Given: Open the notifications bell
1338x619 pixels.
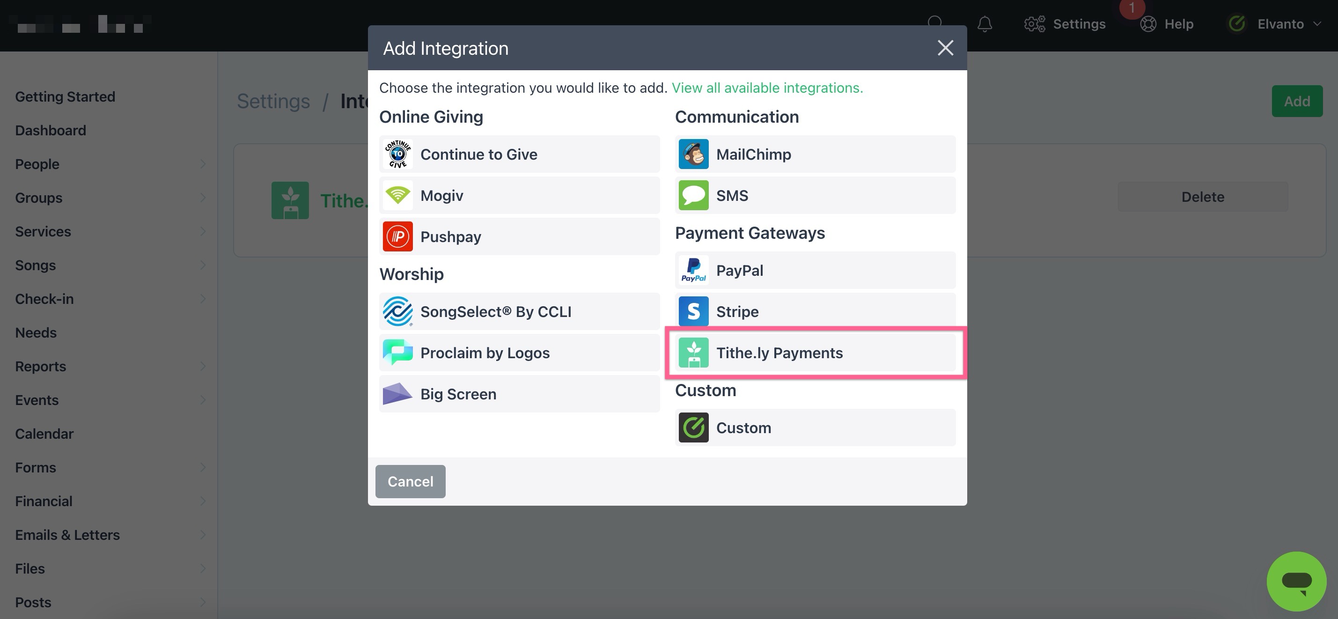Looking at the screenshot, I should pos(984,24).
